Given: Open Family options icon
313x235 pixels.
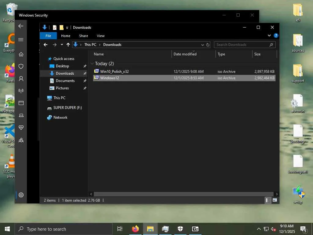Looking at the screenshot, I should tap(21, 140).
